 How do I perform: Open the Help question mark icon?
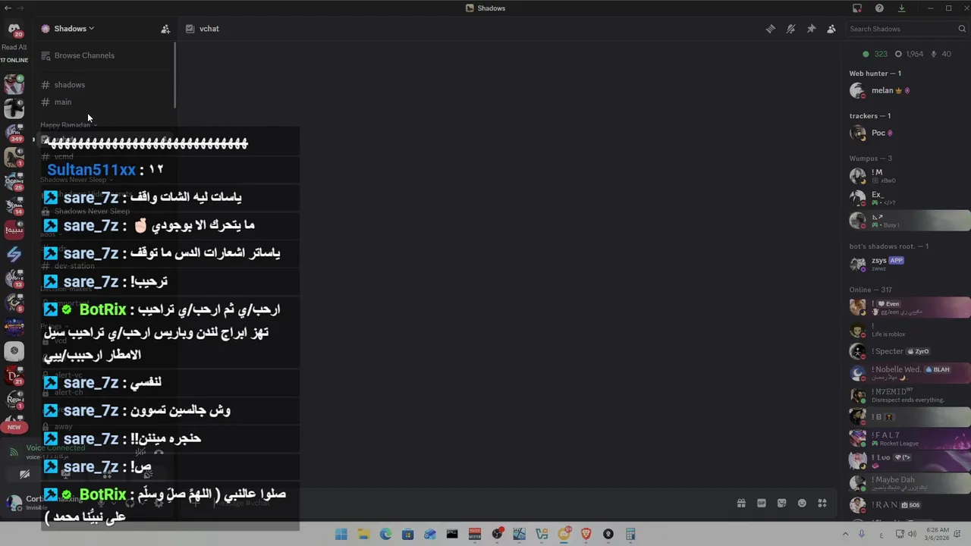[x=879, y=8]
